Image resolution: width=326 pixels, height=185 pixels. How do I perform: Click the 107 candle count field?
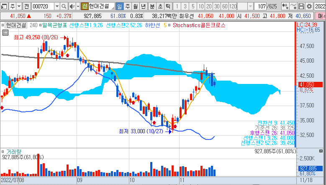coord(260,6)
